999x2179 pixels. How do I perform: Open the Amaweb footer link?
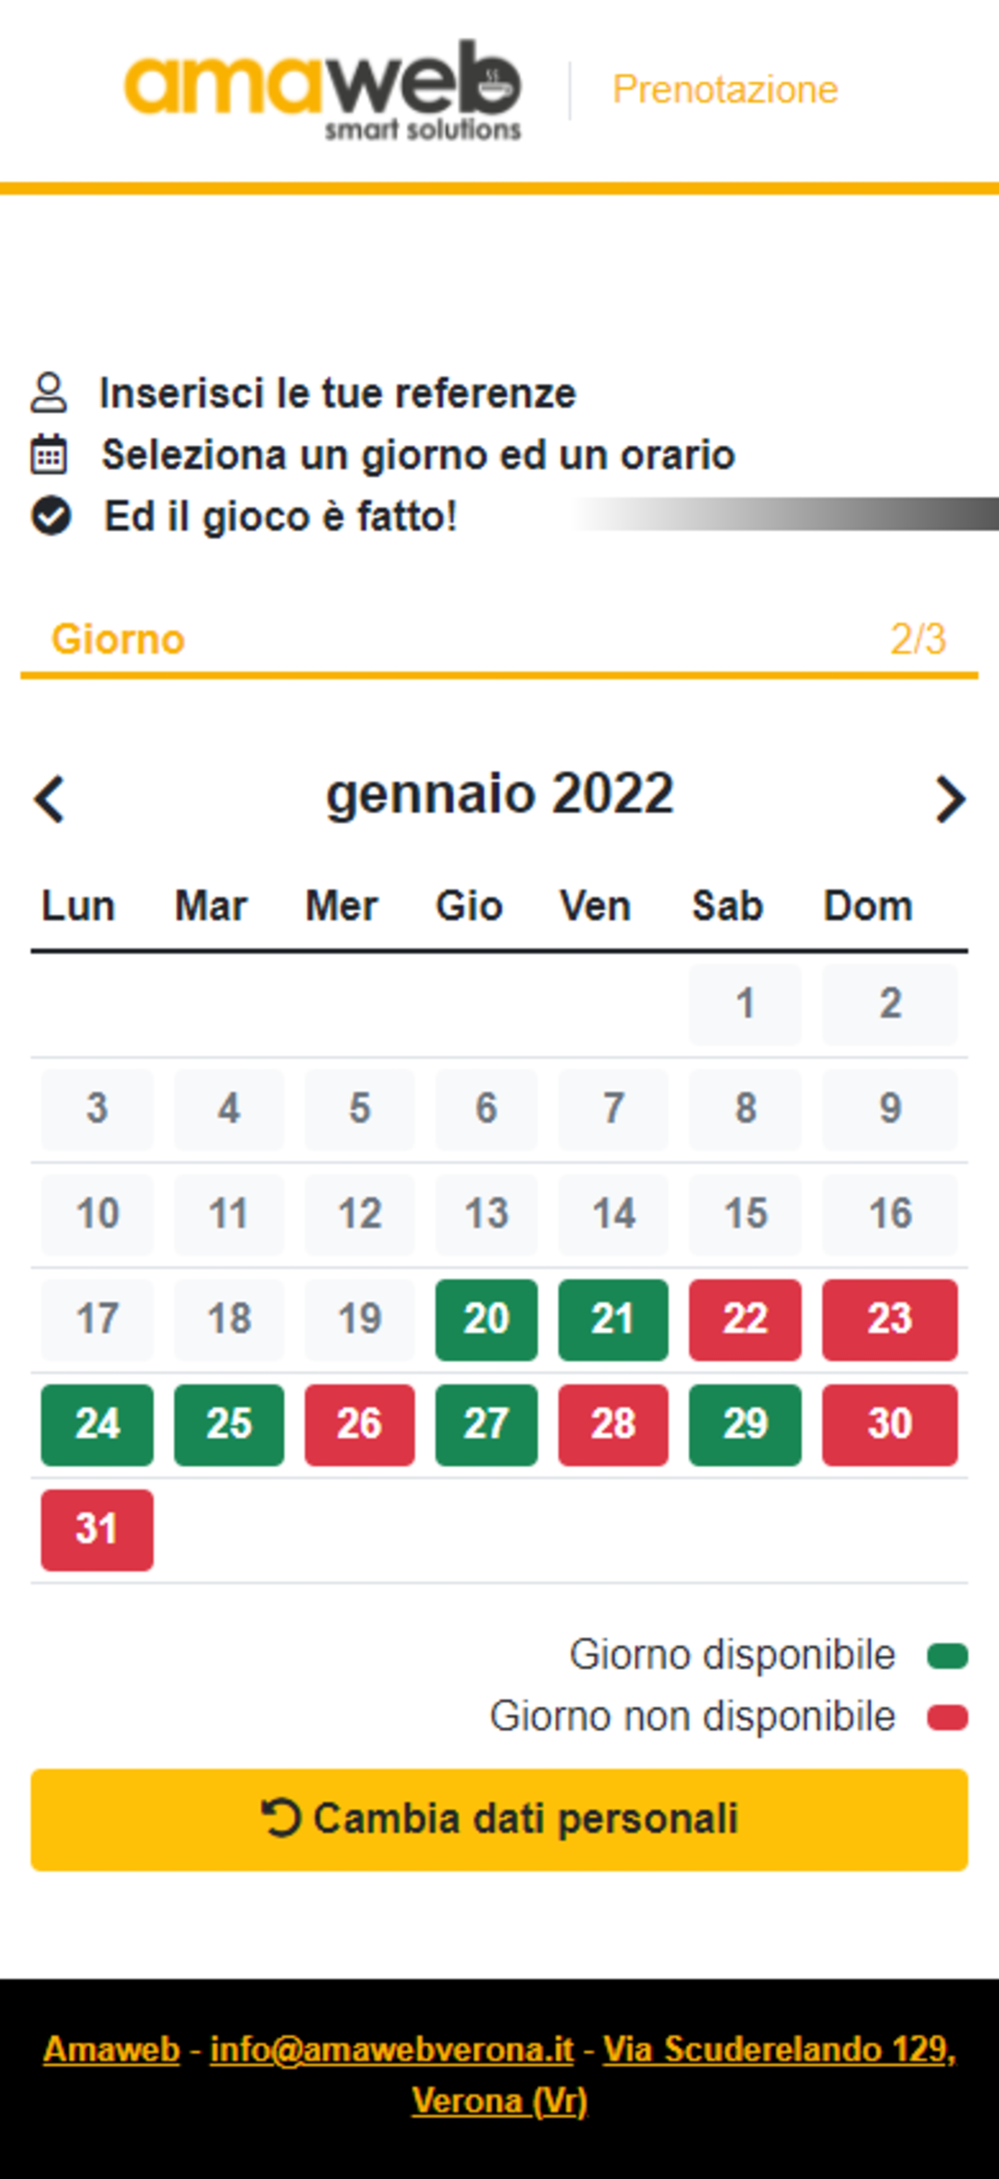coord(111,2049)
